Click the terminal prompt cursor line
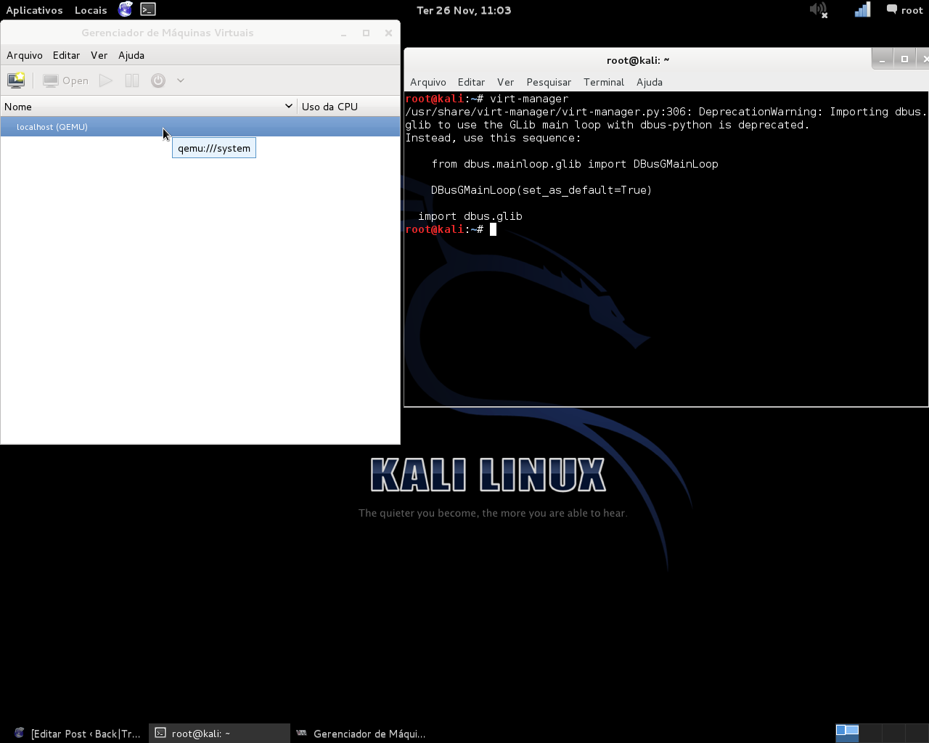The image size is (929, 743). (x=451, y=229)
